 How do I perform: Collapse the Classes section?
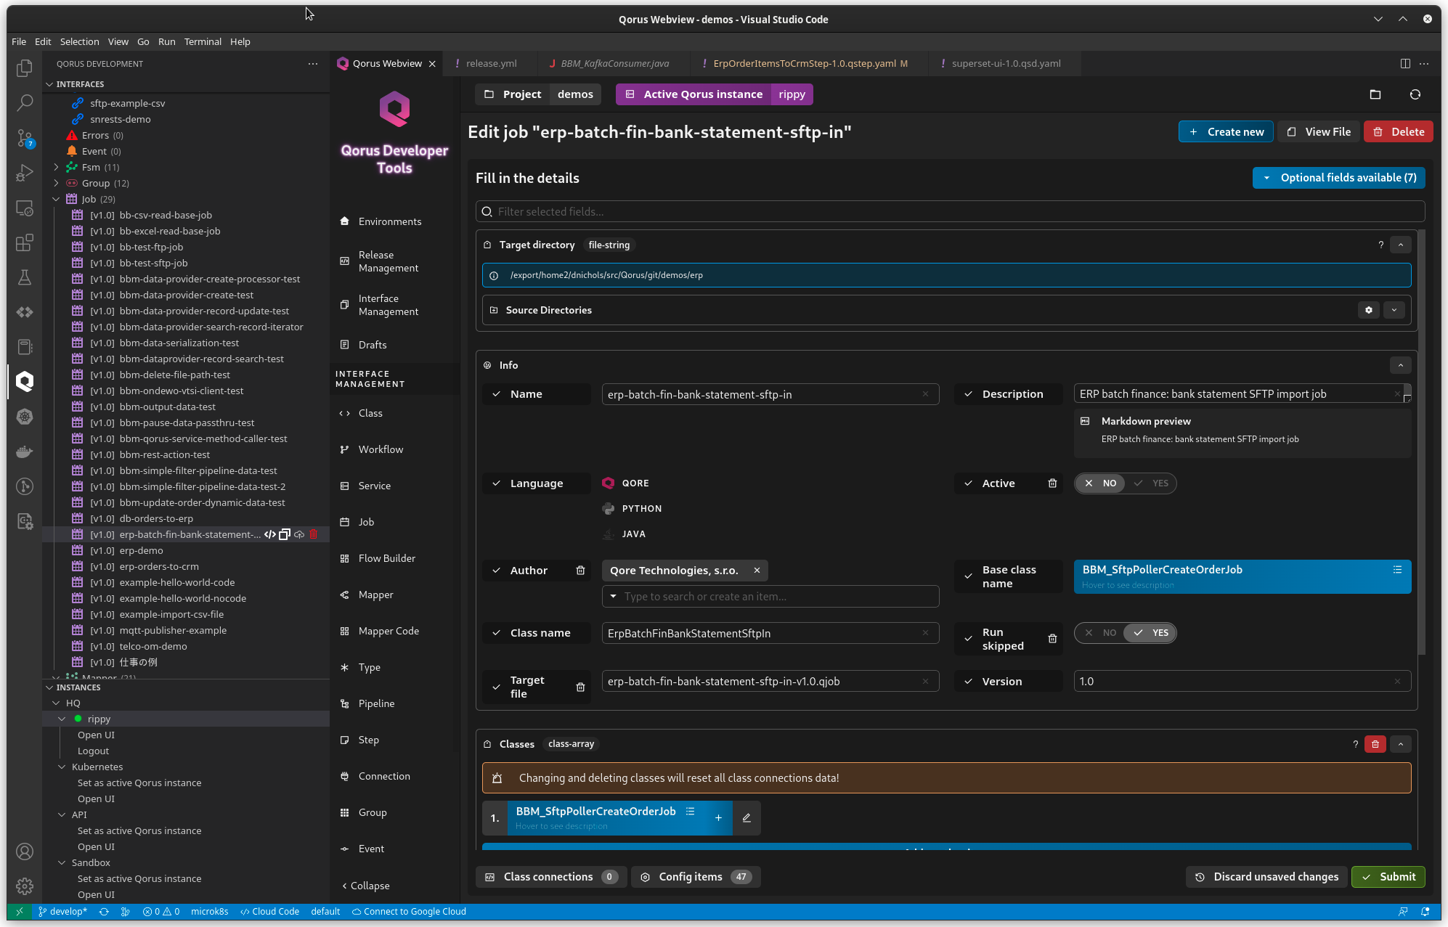coord(1400,744)
